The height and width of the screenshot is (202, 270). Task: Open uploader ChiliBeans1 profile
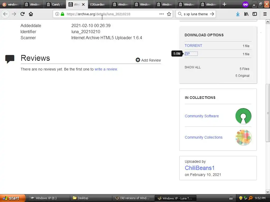click(x=200, y=168)
